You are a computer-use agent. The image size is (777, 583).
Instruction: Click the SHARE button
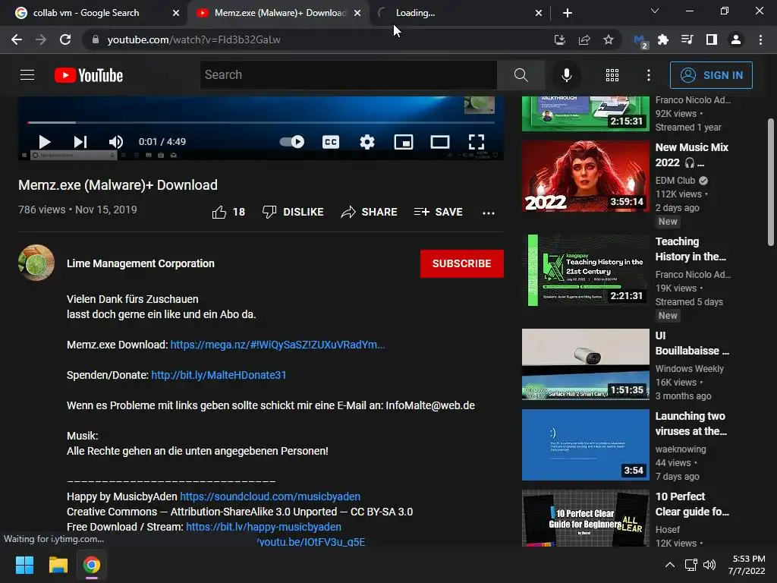(370, 213)
